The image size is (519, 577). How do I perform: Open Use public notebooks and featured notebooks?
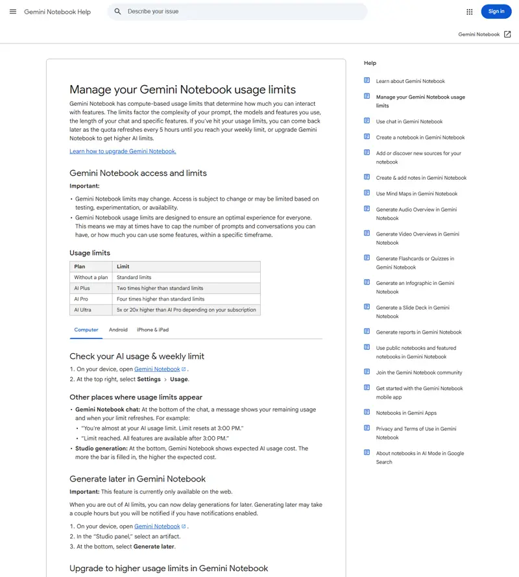pos(416,352)
